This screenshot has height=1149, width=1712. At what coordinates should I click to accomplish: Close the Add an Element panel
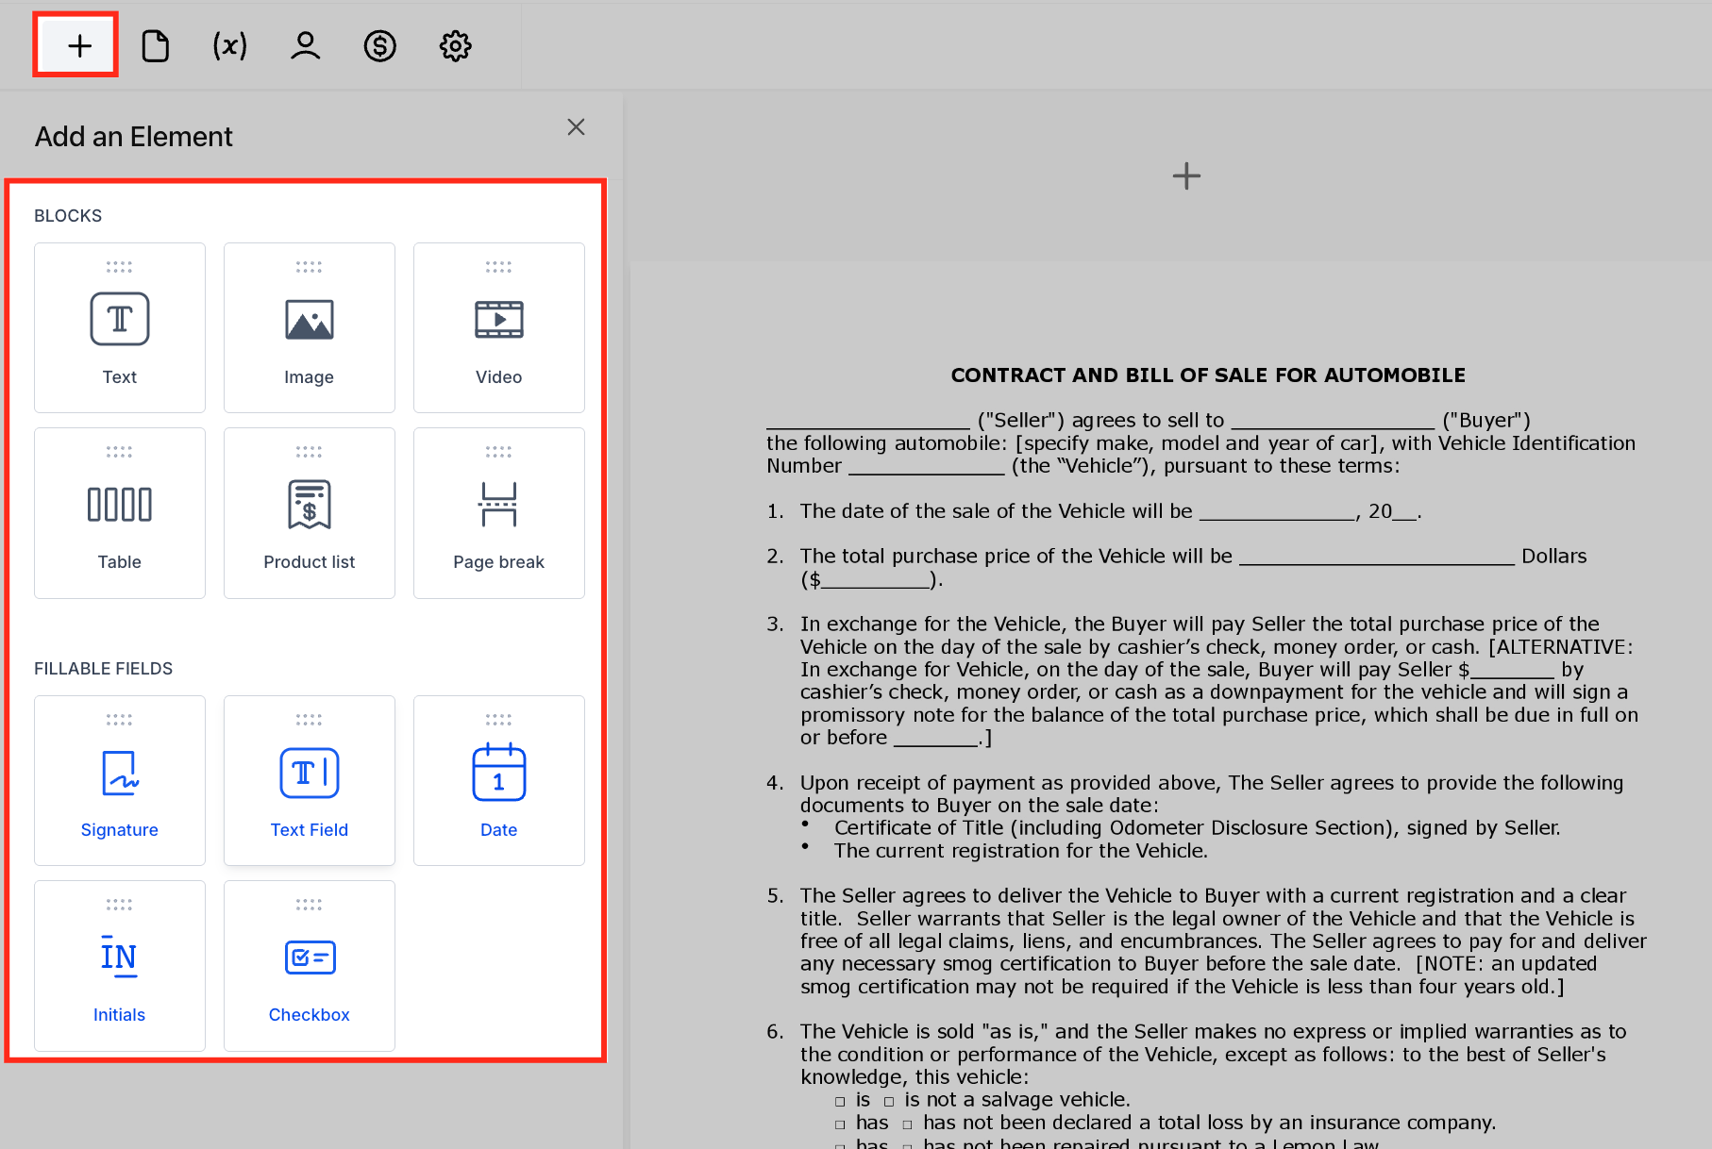point(576,126)
